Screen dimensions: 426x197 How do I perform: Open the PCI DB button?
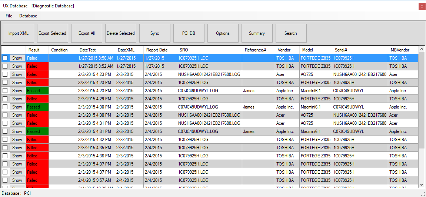(189, 33)
